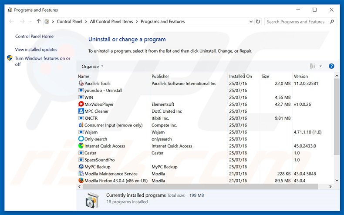Viewport: 344px width, 215px height.
Task: Sort by the Name column header
Action: point(83,76)
